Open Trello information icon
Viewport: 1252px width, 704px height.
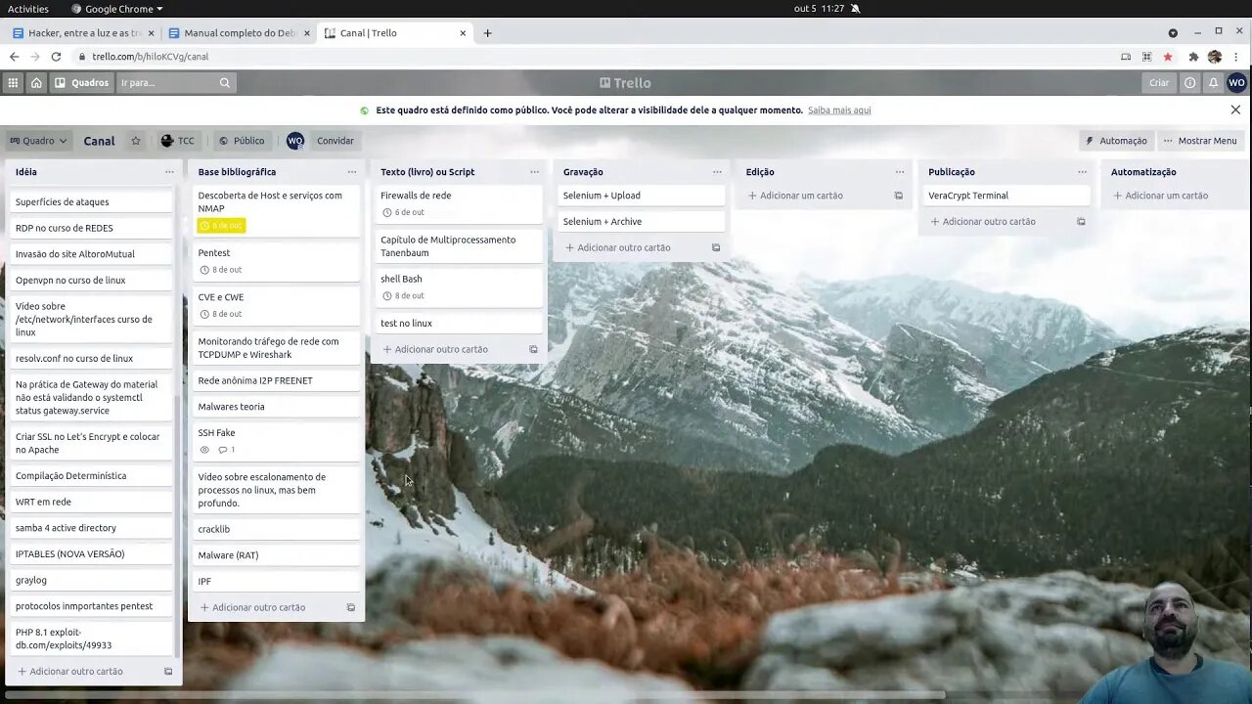point(1189,83)
